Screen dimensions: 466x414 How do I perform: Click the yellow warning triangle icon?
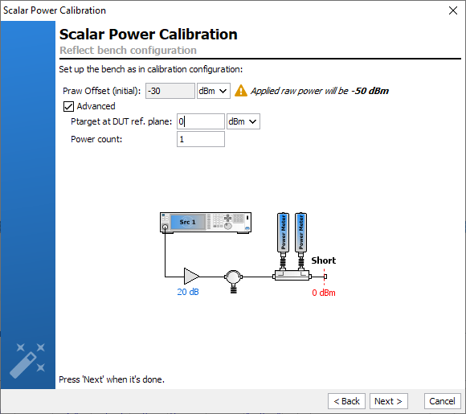point(241,91)
